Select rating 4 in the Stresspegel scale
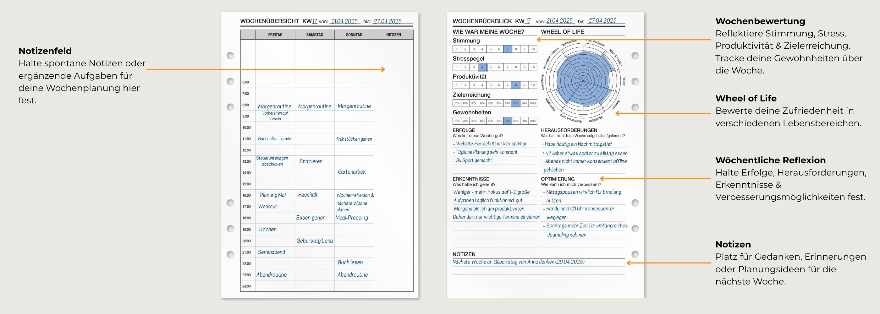This screenshot has width=880, height=314. click(x=482, y=67)
